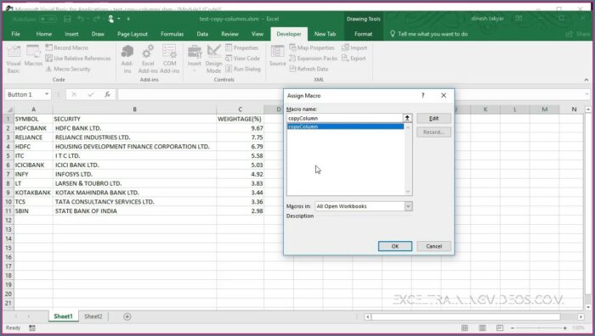Toggle AutoSave switch
Viewport: 595px width, 336px height.
(x=48, y=19)
